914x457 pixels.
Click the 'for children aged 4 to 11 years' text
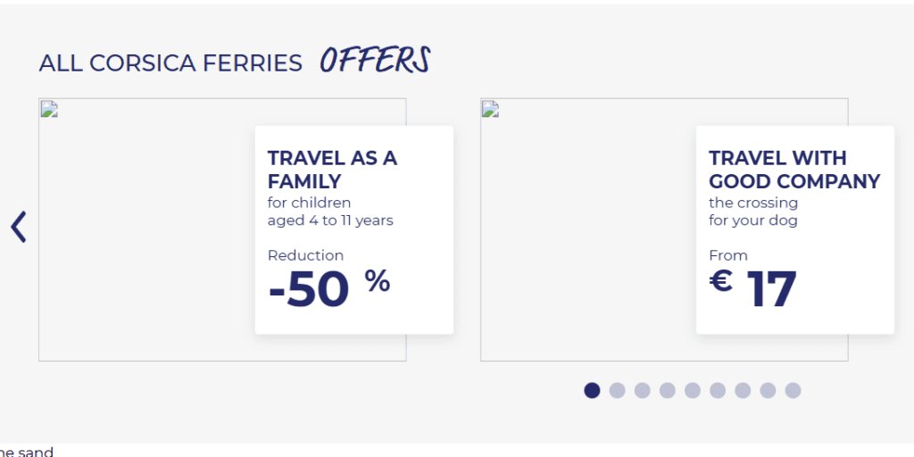pyautogui.click(x=330, y=212)
